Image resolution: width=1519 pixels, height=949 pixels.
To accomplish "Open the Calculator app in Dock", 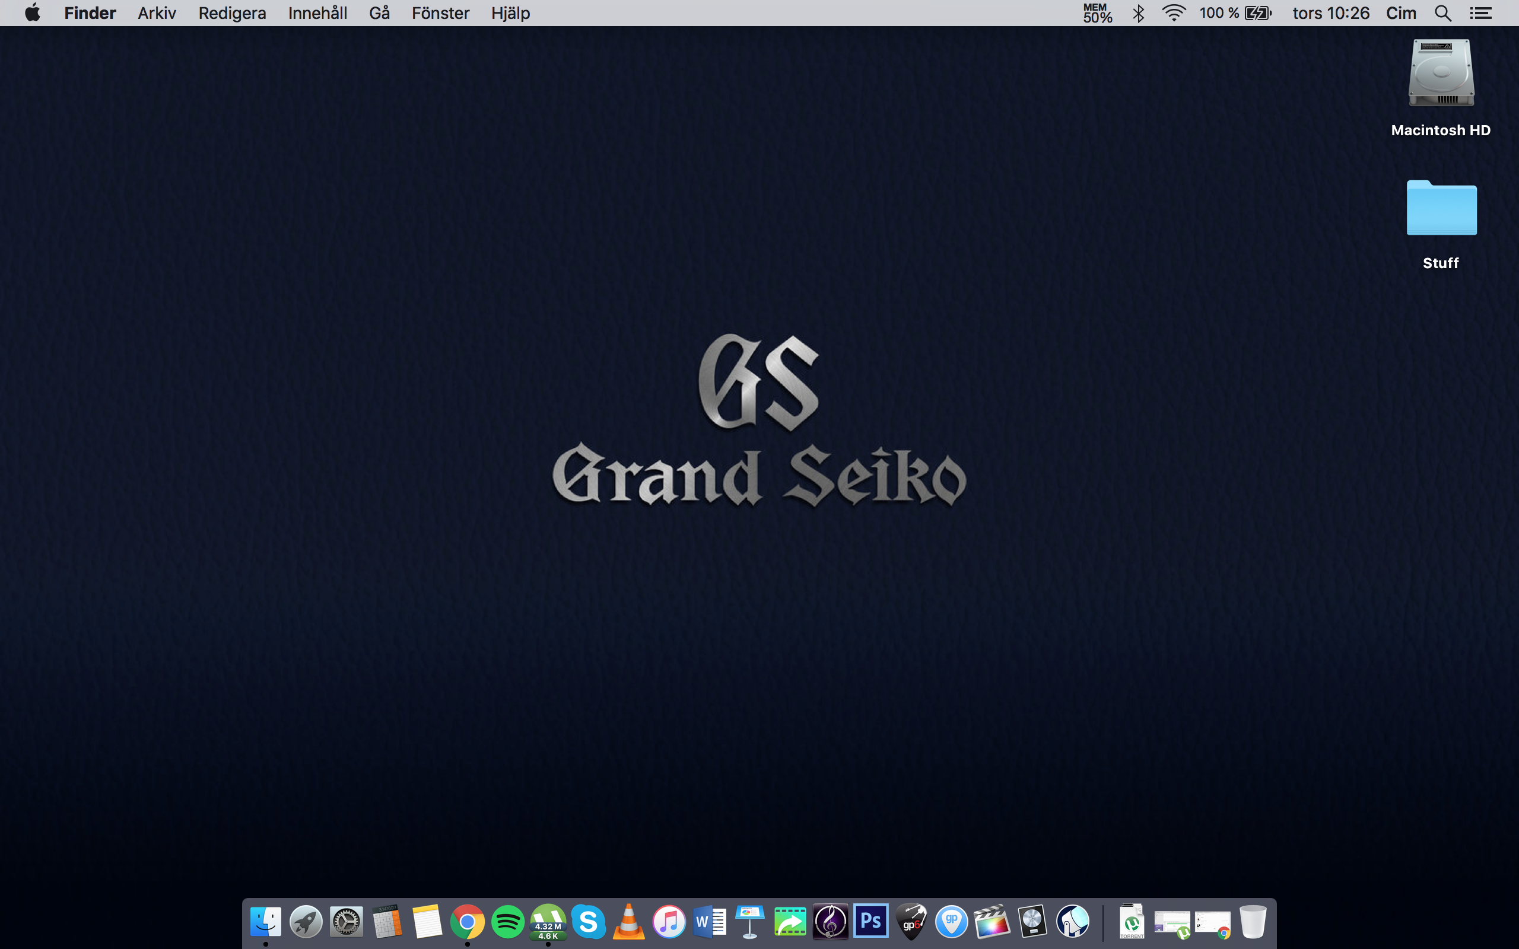I will (x=387, y=921).
